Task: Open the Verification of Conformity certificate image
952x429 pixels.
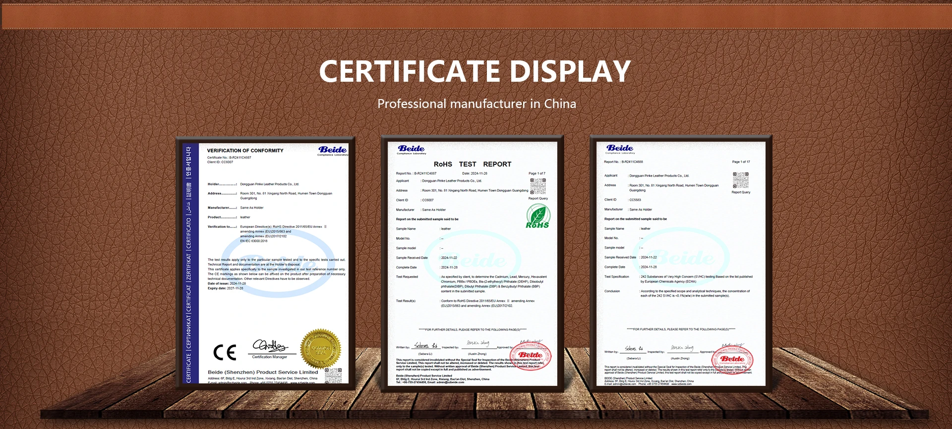Action: click(x=266, y=263)
